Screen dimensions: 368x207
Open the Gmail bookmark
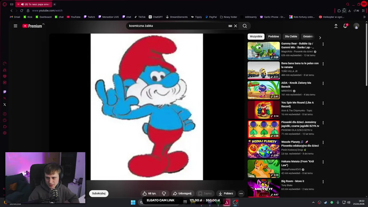[x=15, y=17]
